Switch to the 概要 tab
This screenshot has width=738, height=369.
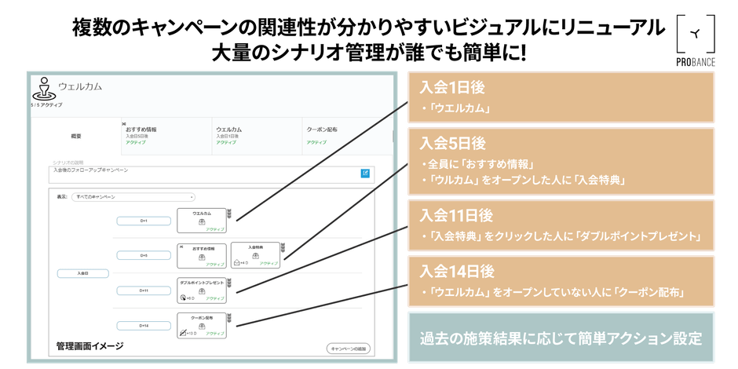pos(76,136)
